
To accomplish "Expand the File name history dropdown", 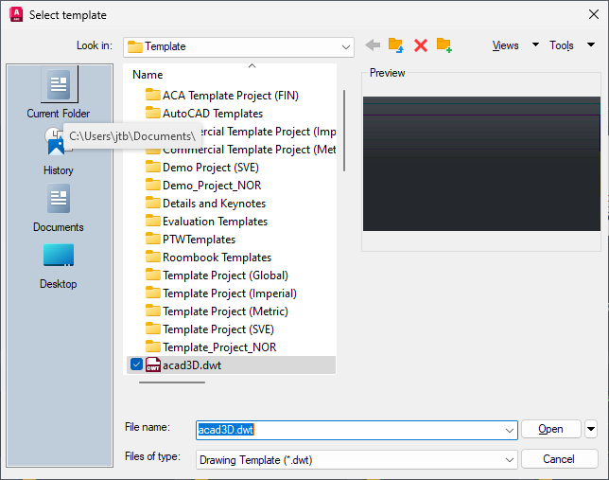I will tap(509, 430).
